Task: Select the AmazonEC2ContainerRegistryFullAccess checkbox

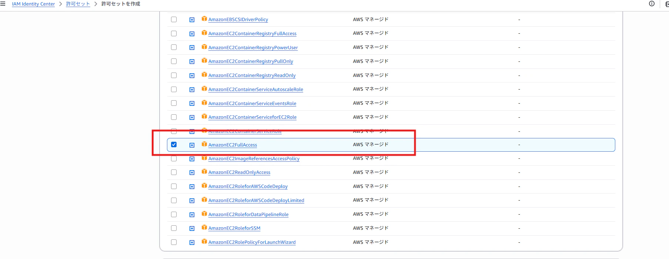Action: coord(174,33)
